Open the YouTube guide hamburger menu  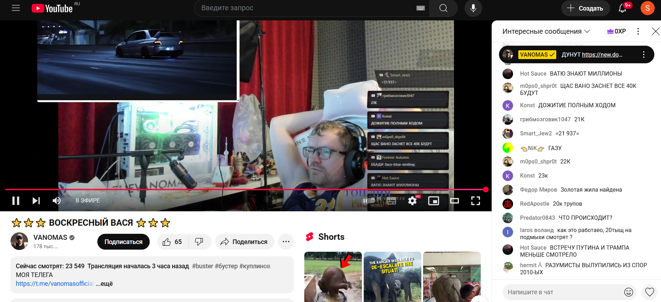coord(16,8)
